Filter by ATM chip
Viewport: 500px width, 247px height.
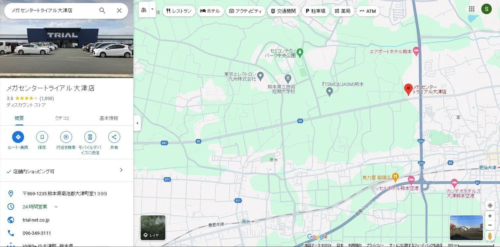tap(367, 11)
